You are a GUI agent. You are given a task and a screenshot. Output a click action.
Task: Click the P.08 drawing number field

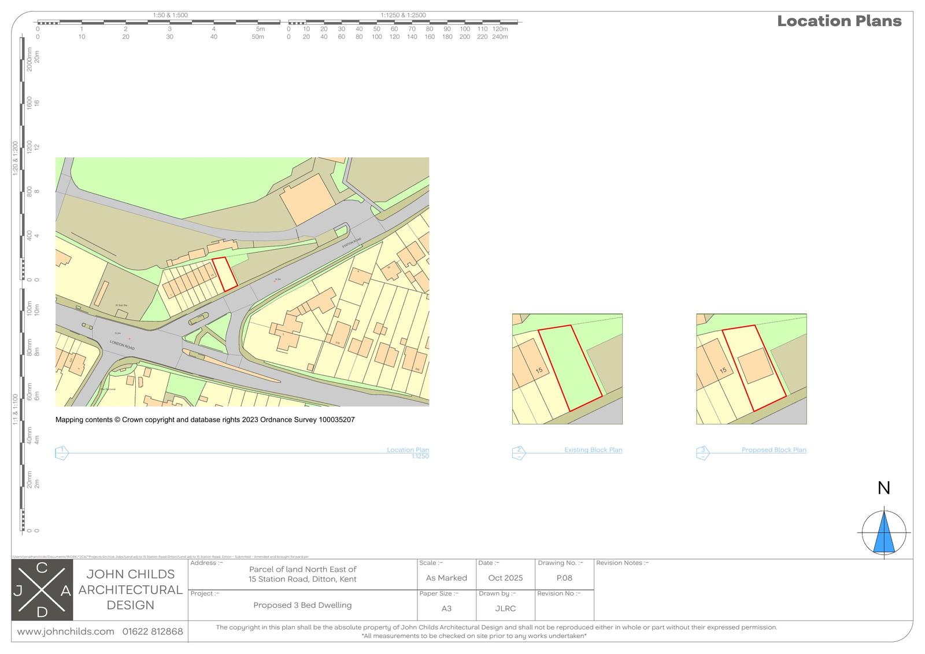click(x=564, y=578)
